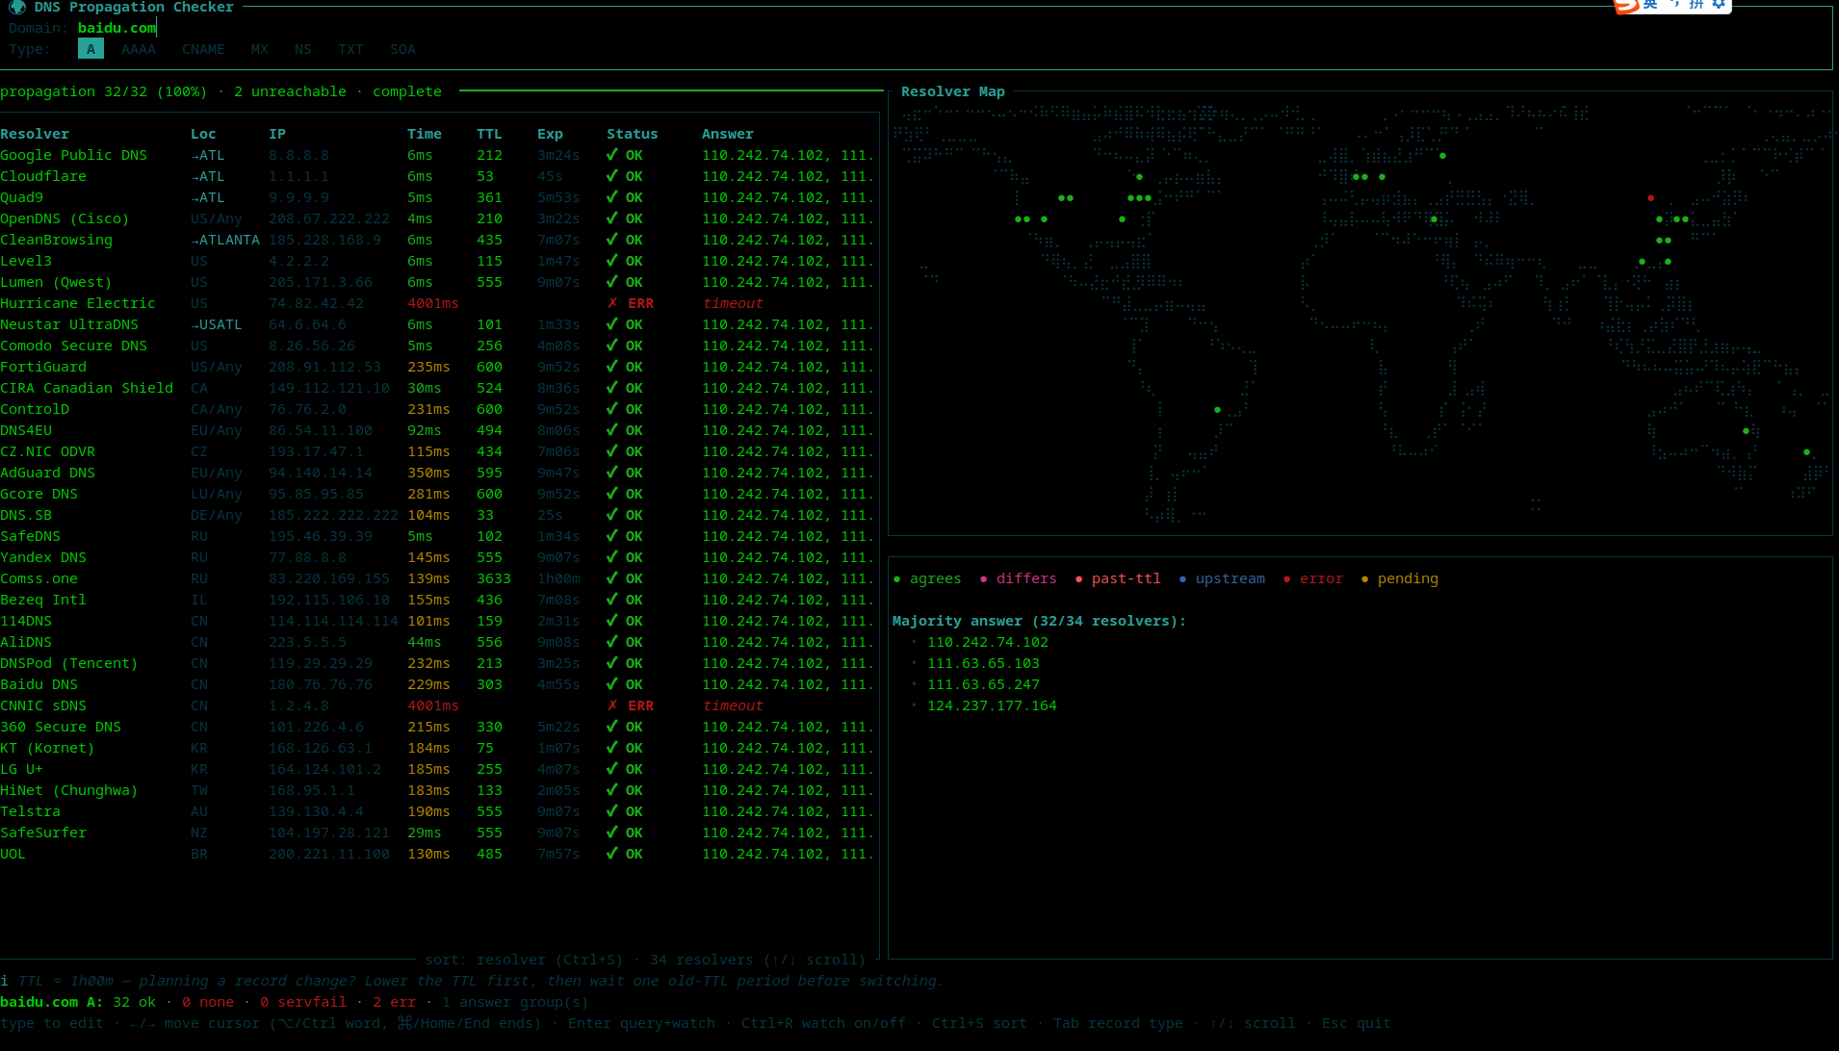Viewport: 1839px width, 1051px height.
Task: Click the '32 ok' count in status bar
Action: (134, 1002)
